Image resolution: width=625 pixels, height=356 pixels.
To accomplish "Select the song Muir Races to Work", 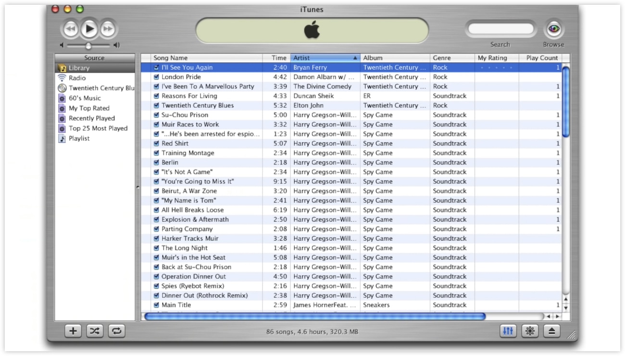I will (190, 124).
